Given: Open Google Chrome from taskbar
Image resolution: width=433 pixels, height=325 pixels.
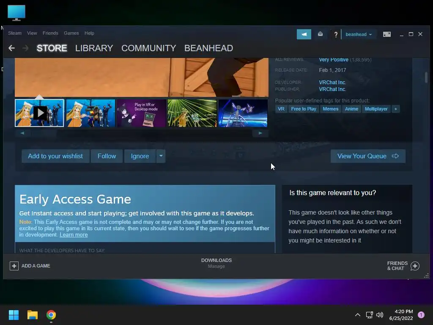Looking at the screenshot, I should [51, 315].
